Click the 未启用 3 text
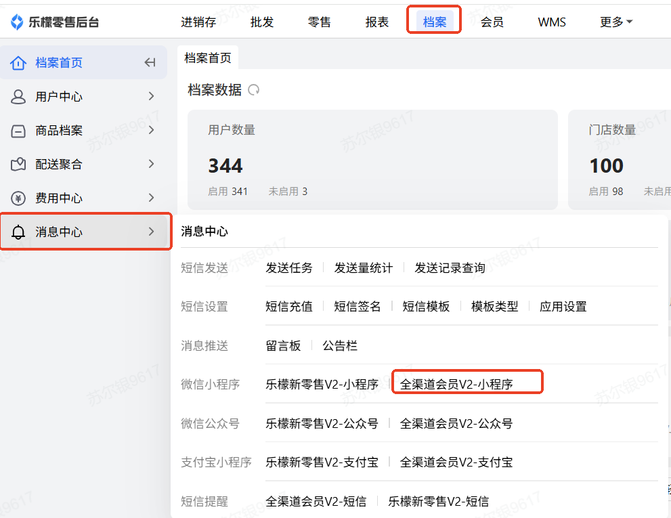671x518 pixels. tap(288, 192)
